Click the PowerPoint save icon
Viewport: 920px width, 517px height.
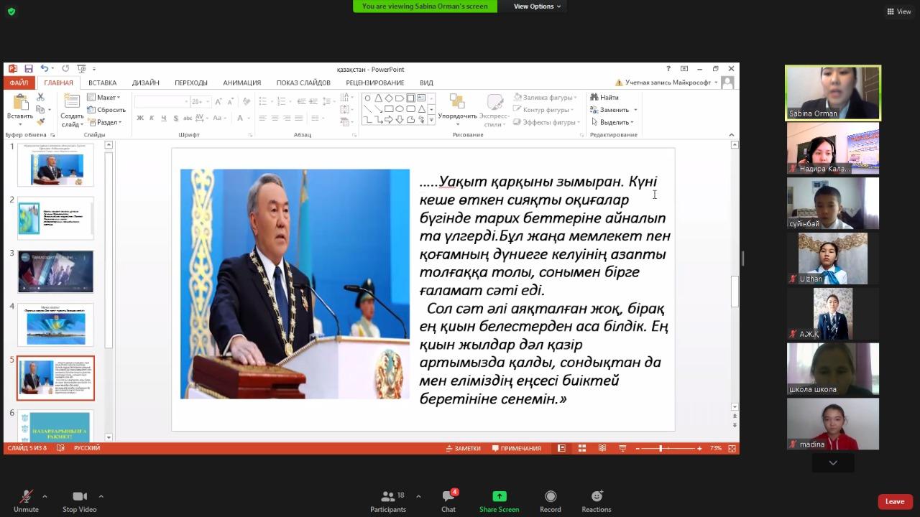point(29,69)
